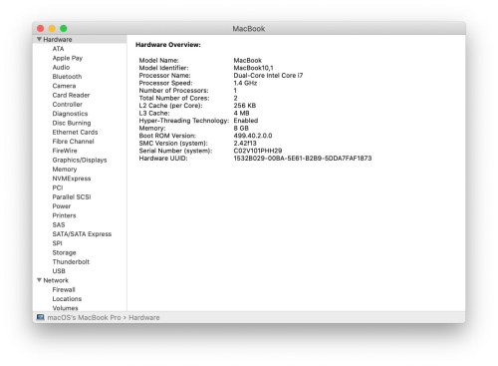This screenshot has width=498, height=366.
Task: Close the MacBook window with red button
Action: (x=41, y=28)
